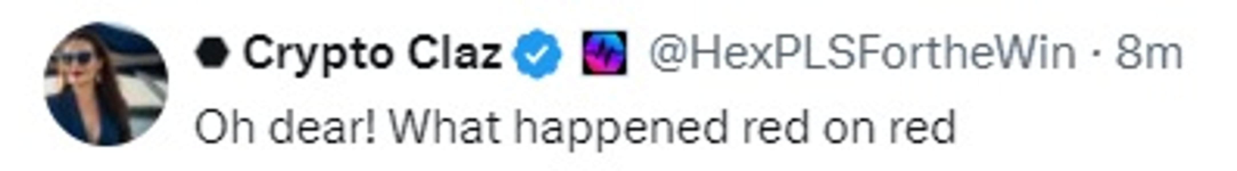Click the final "red" ending the tweet text
The height and width of the screenshot is (171, 1237).
coord(922,127)
